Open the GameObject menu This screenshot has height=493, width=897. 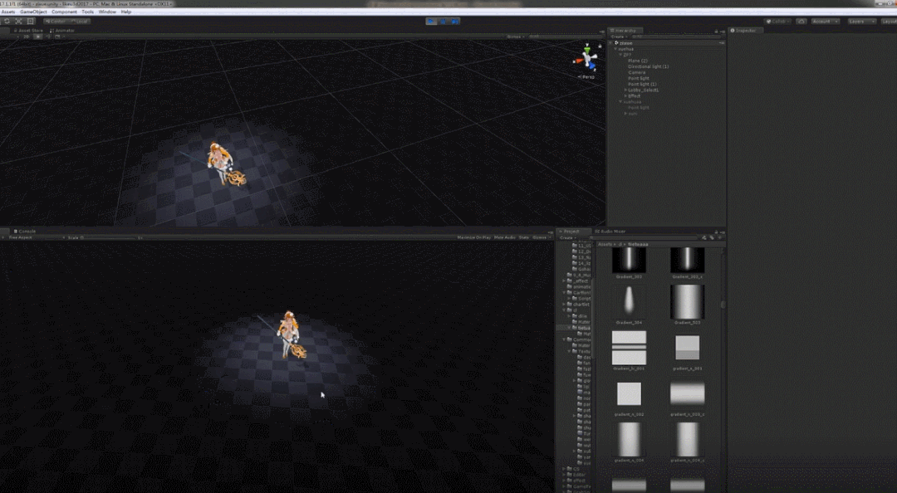coord(34,12)
